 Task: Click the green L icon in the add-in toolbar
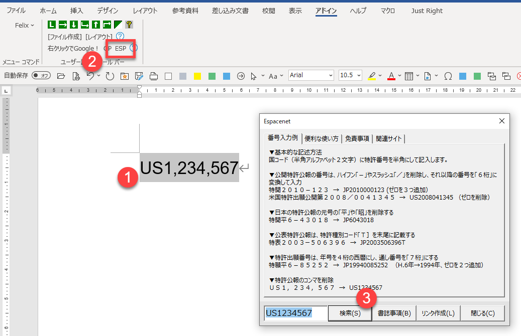52,25
